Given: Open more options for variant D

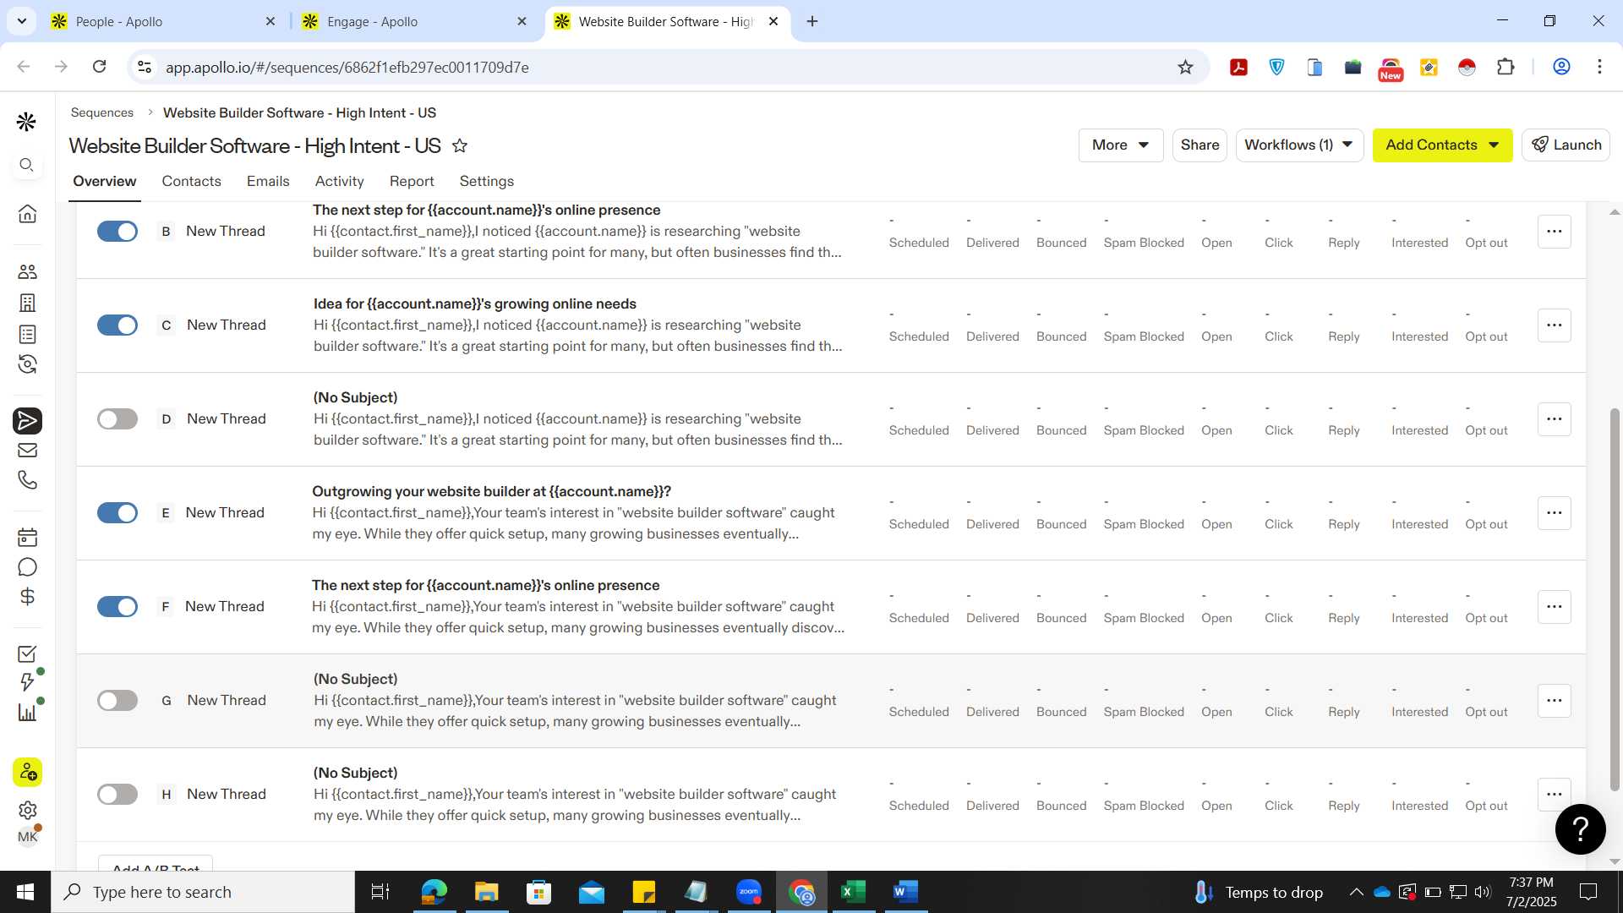Looking at the screenshot, I should (1554, 419).
